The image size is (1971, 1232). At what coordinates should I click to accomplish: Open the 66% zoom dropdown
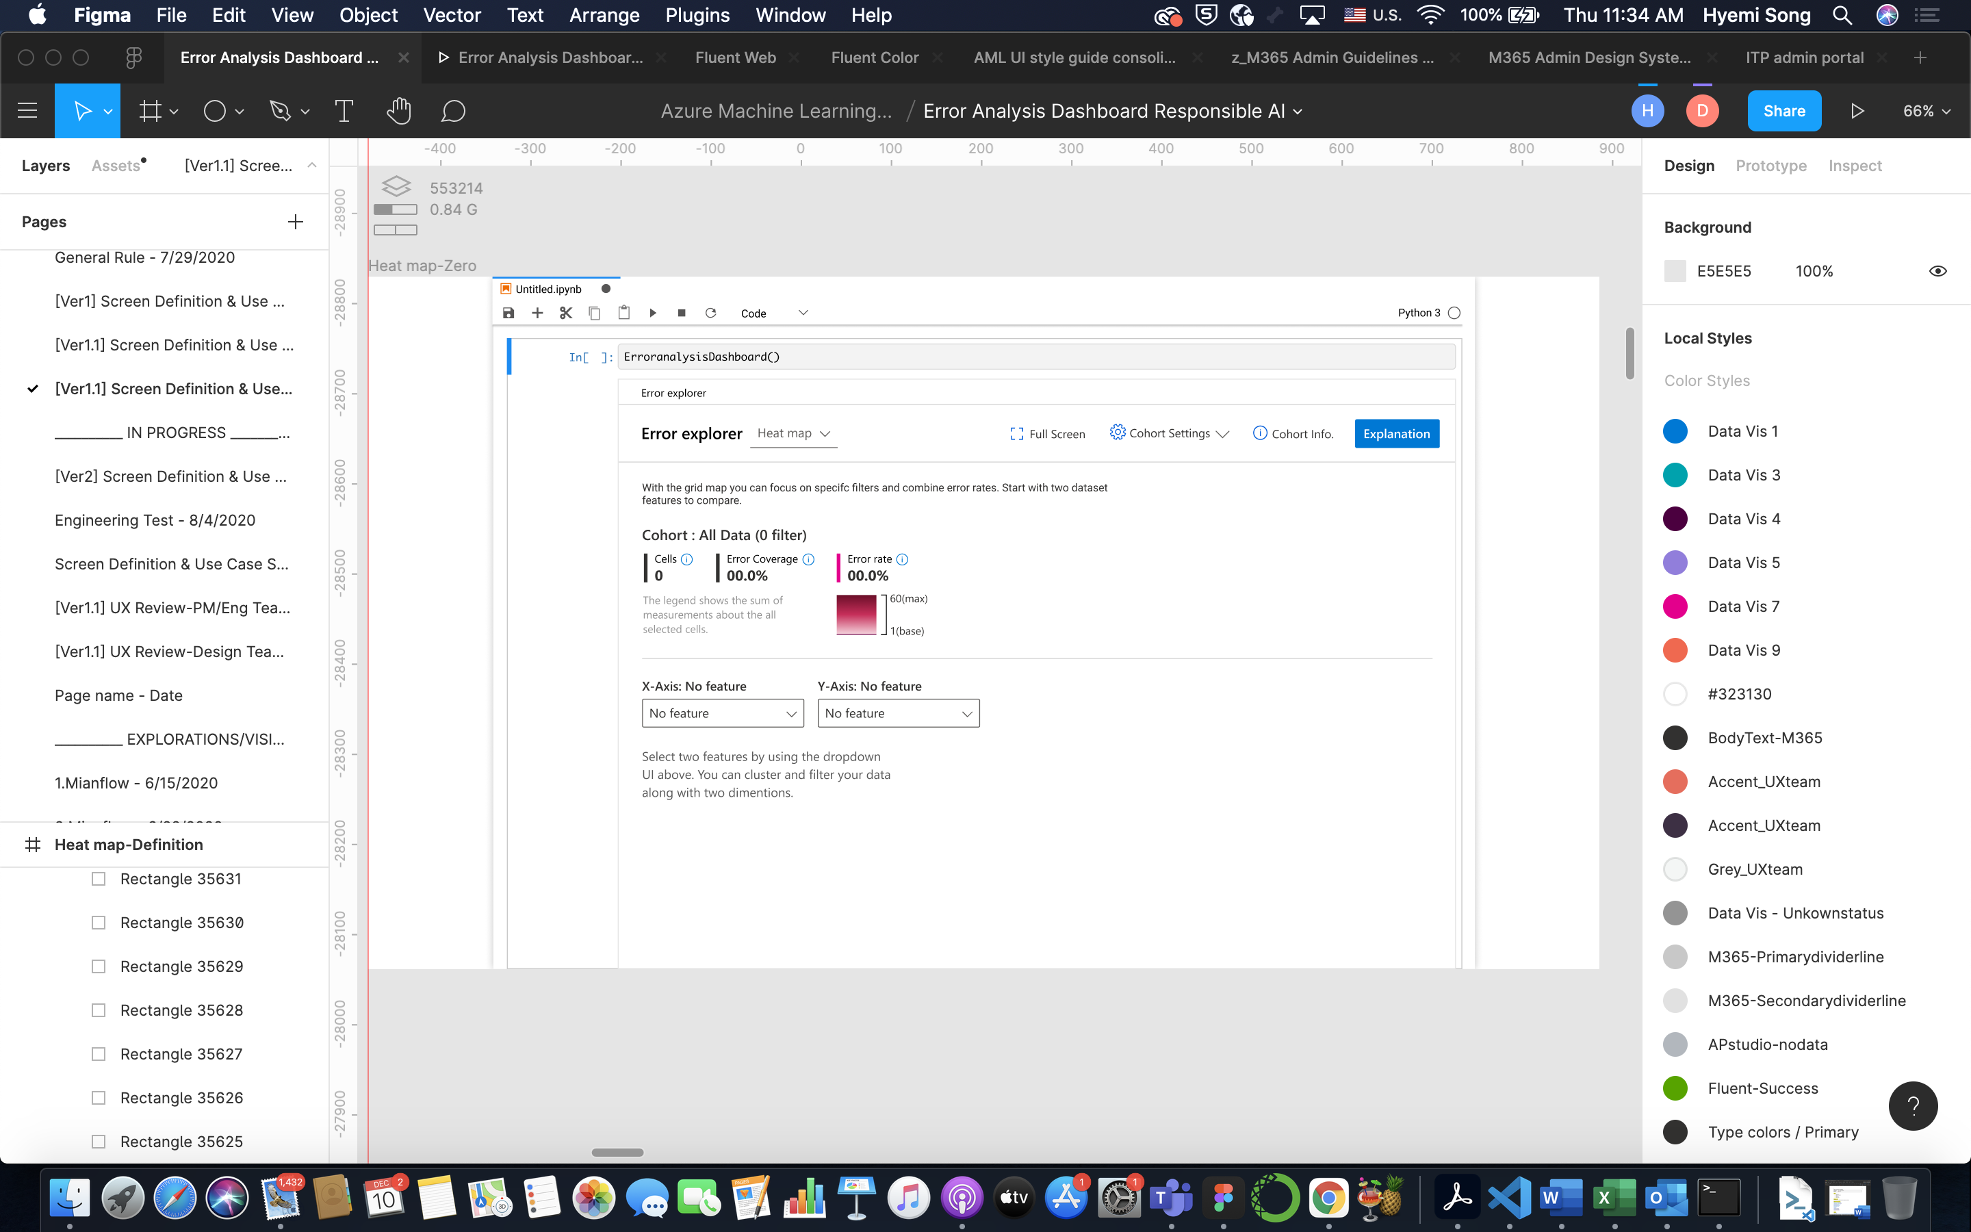coord(1925,111)
